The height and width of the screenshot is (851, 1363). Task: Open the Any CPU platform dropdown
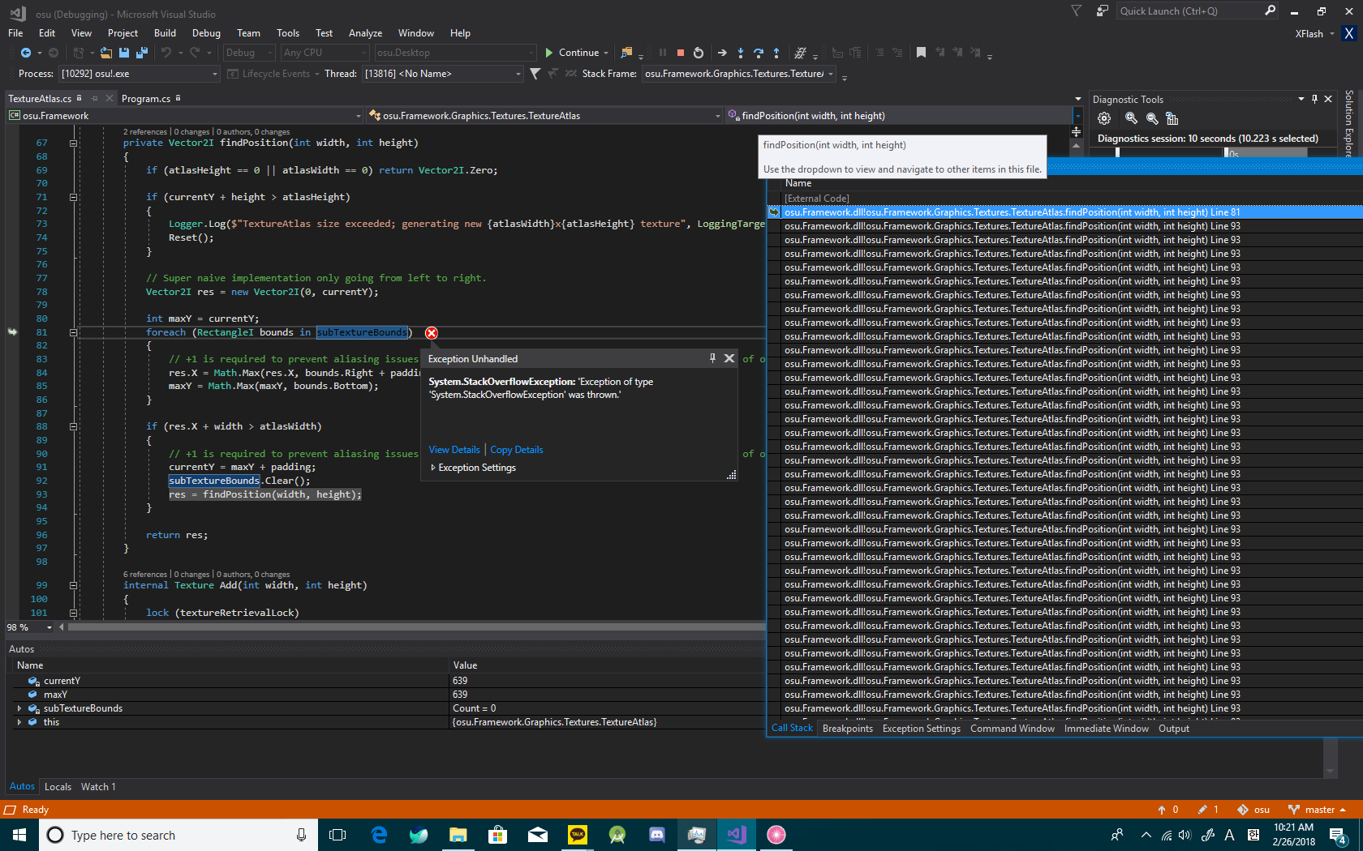click(x=364, y=52)
